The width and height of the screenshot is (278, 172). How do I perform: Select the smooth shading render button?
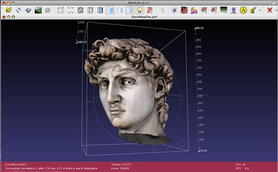coord(120,10)
